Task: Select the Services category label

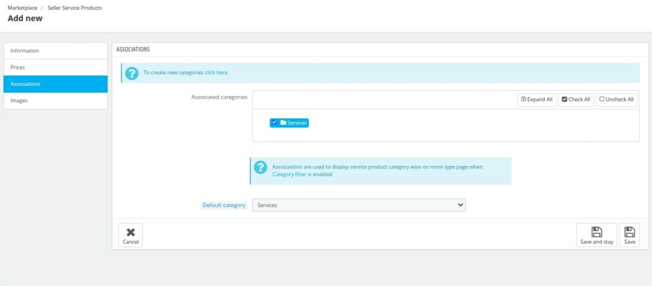Action: point(297,123)
